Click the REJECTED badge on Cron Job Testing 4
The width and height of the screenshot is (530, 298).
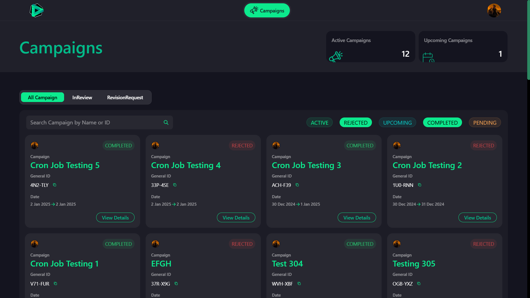(x=242, y=145)
